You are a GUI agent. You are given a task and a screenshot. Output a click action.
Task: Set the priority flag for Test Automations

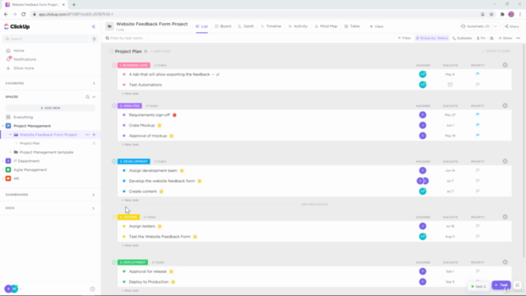coord(478,85)
